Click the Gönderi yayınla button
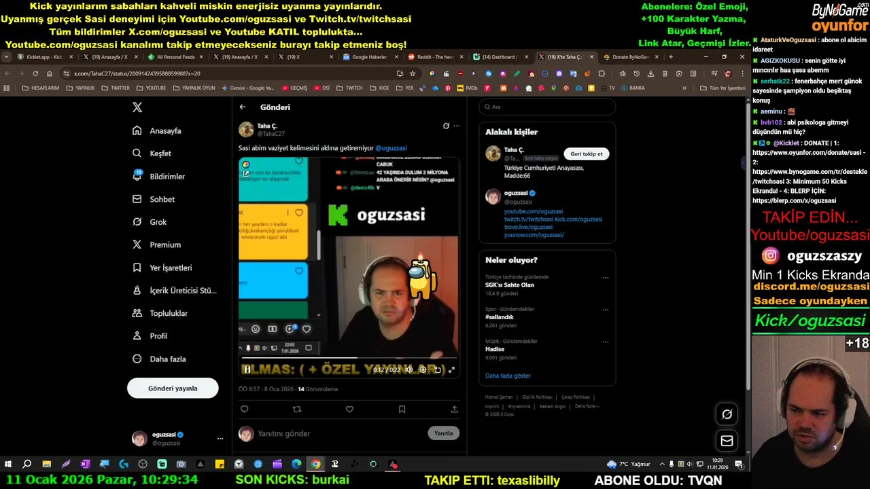This screenshot has width=870, height=489. 173,388
